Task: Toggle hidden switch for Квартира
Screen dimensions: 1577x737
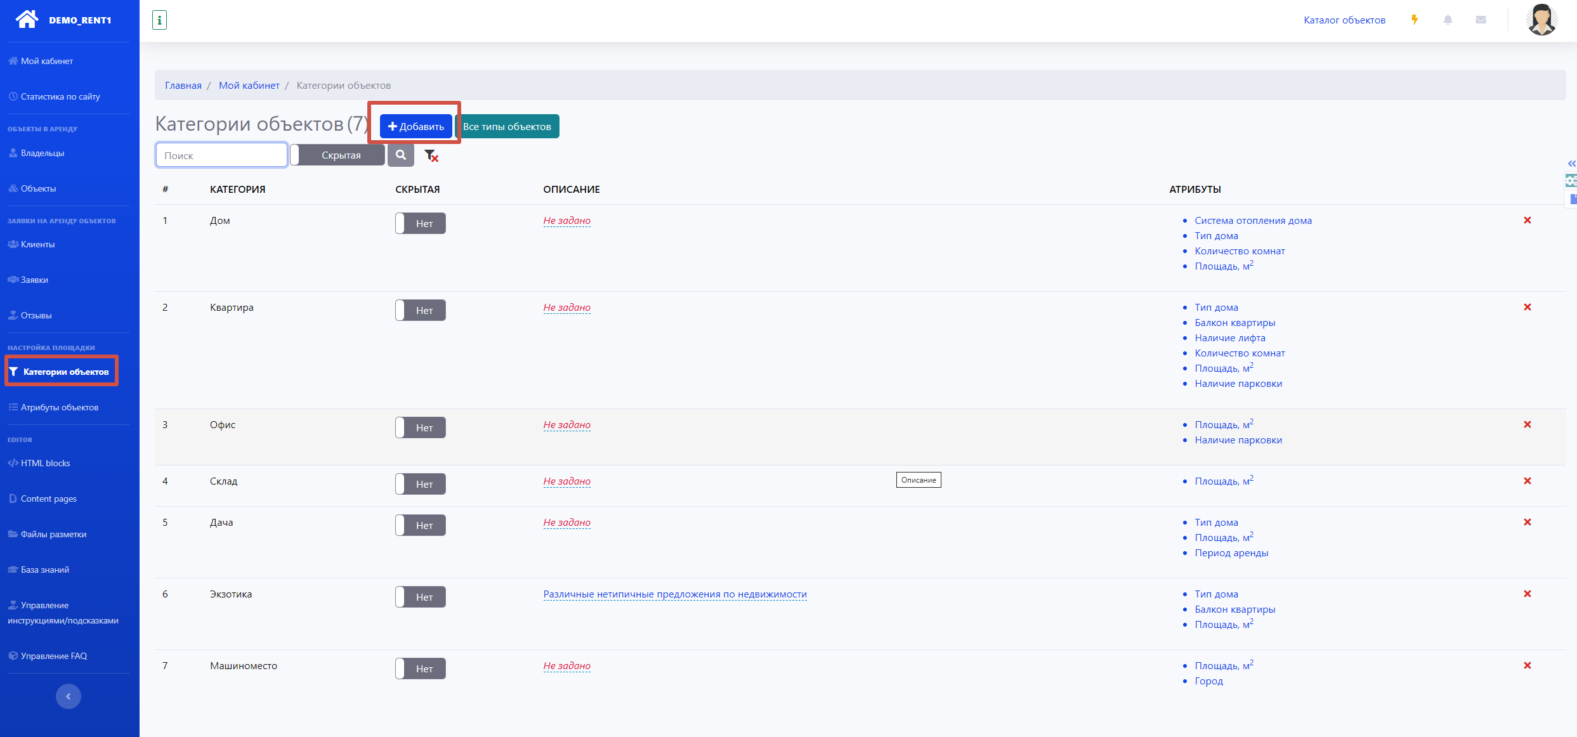Action: click(x=421, y=310)
